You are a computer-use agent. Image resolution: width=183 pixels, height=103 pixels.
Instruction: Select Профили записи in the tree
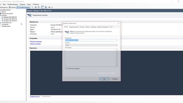pyautogui.click(x=7, y=13)
